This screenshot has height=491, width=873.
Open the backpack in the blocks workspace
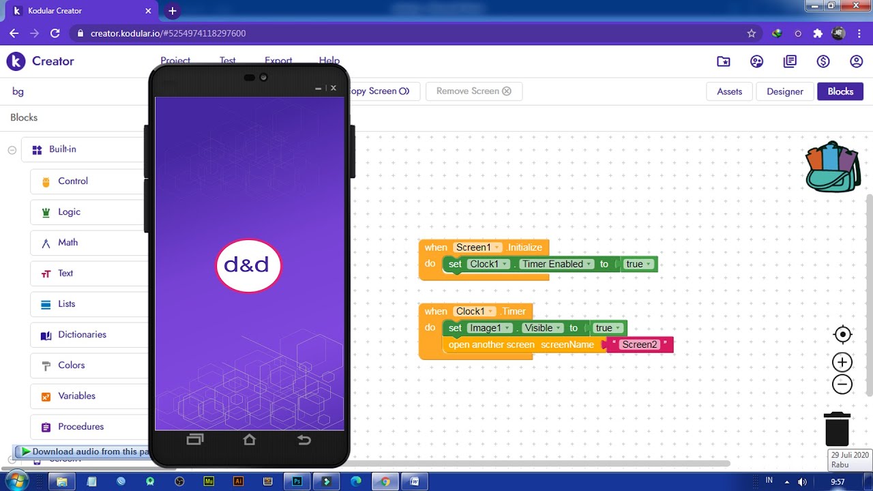(x=833, y=166)
